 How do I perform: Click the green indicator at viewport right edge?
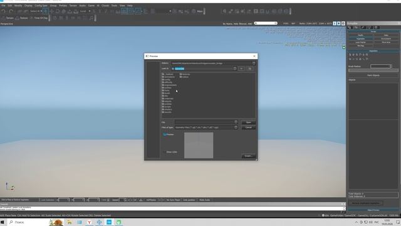(x=344, y=48)
